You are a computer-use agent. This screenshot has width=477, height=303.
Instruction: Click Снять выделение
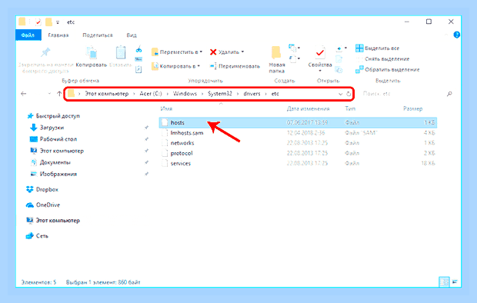(x=382, y=58)
